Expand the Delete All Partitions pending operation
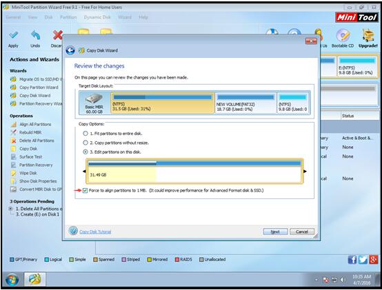 [10, 209]
